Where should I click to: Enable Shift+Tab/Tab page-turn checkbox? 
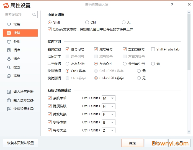click(x=153, y=49)
